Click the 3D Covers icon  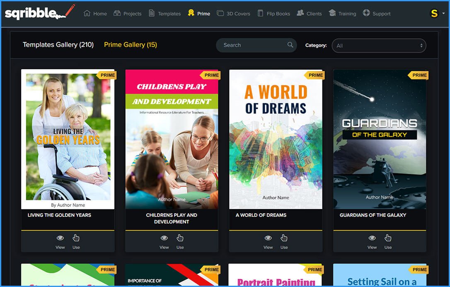[220, 13]
